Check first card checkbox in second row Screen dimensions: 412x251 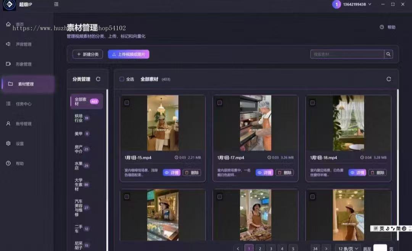pos(127,196)
